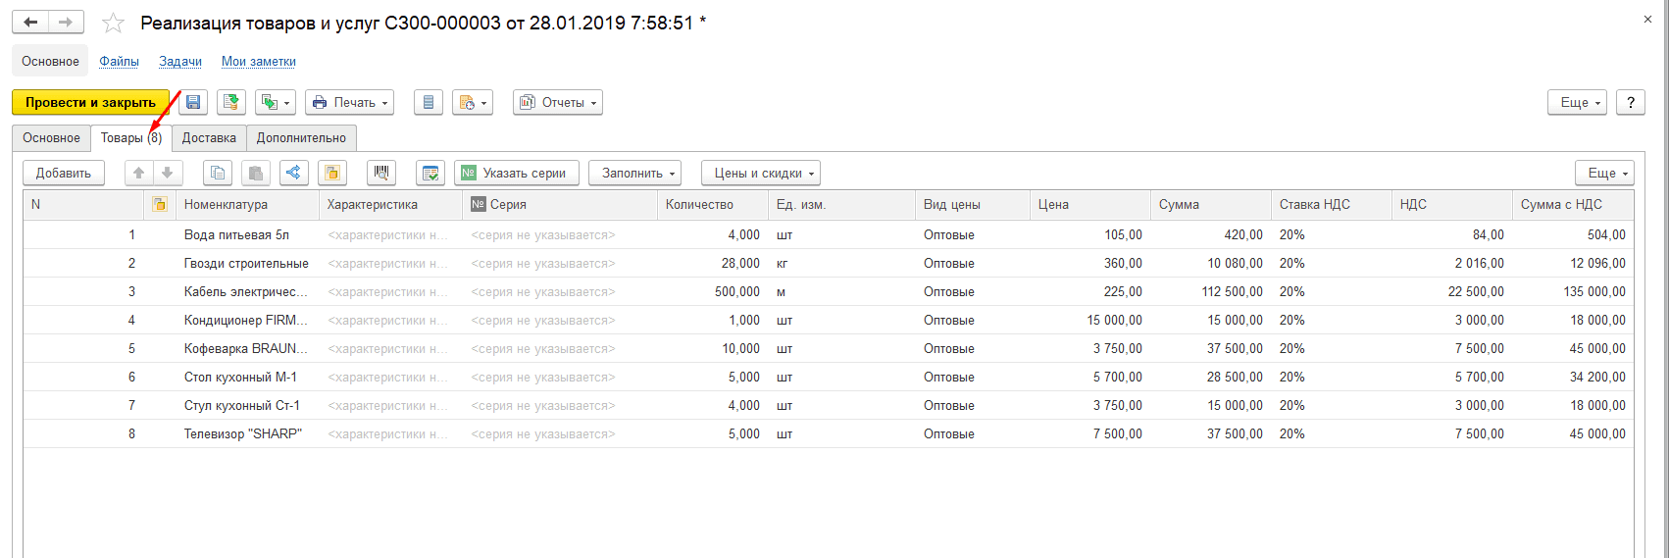Click the save document diskette icon
This screenshot has height=558, width=1669.
pyautogui.click(x=193, y=102)
